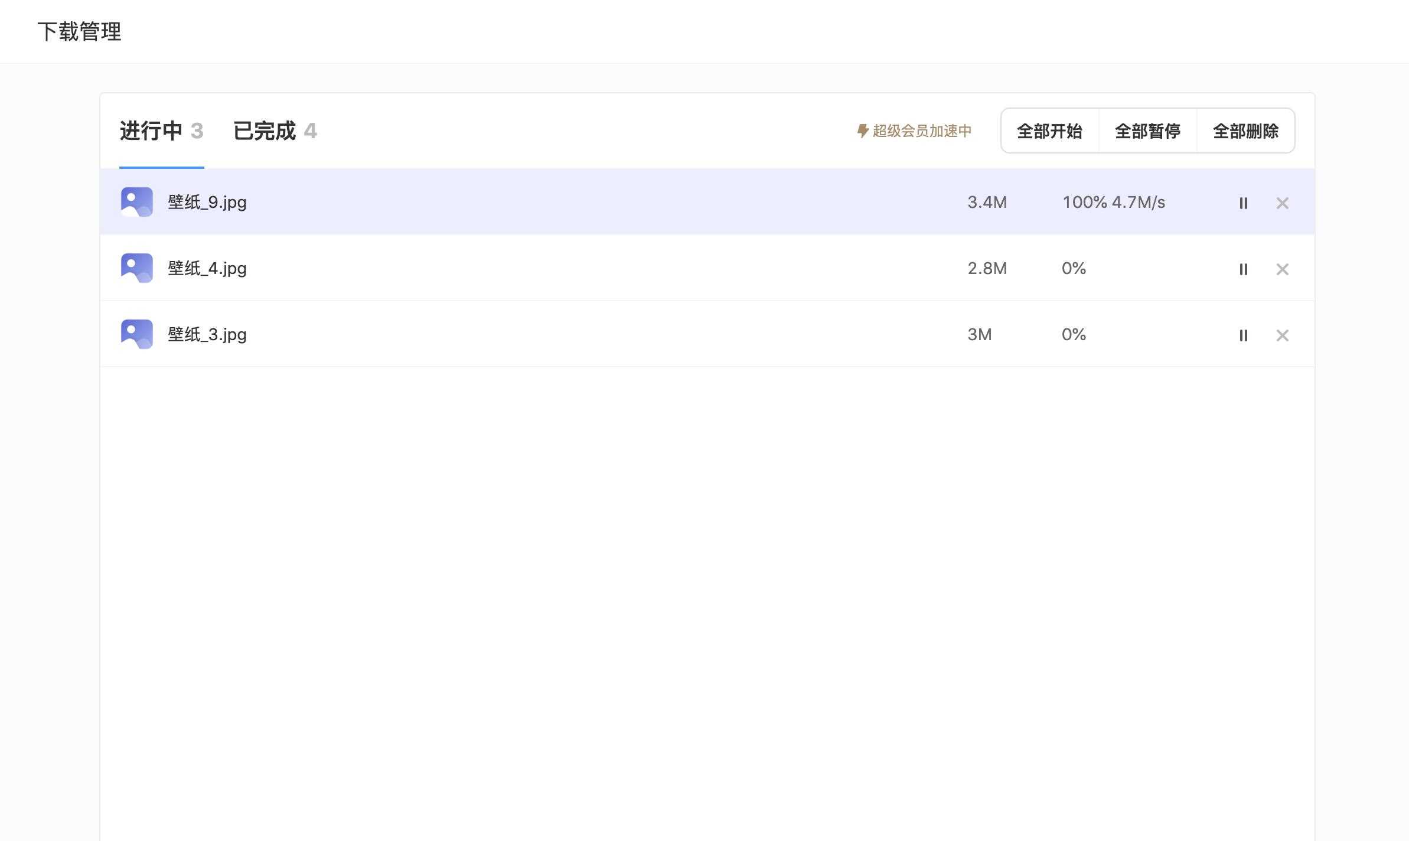Click the 下载管理 page title
This screenshot has width=1409, height=841.
79,31
